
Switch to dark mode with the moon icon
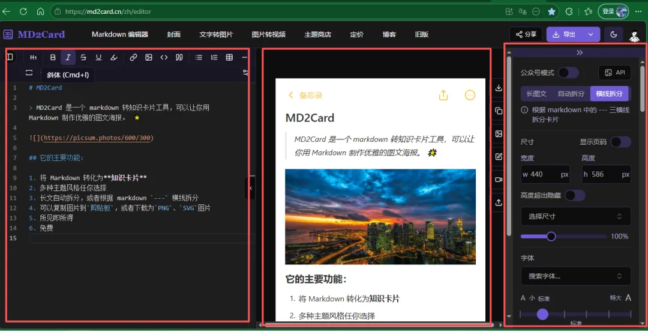(x=614, y=34)
